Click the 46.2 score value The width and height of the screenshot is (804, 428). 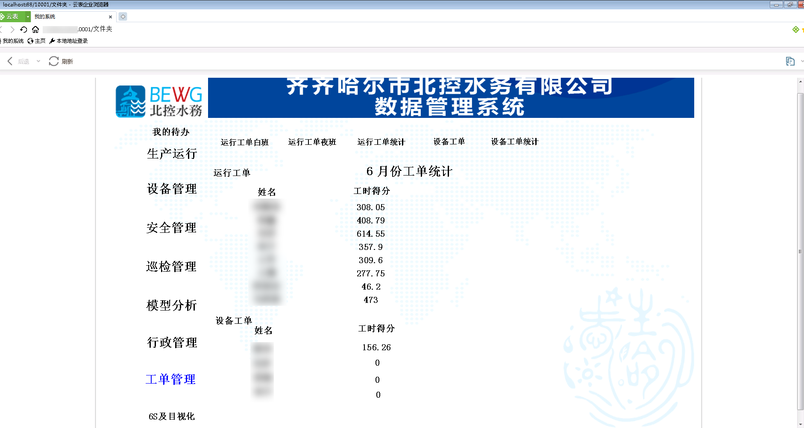coord(371,287)
